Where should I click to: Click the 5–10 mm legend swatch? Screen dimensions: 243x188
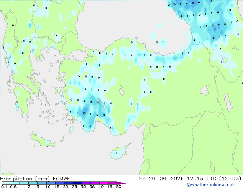point(42,183)
